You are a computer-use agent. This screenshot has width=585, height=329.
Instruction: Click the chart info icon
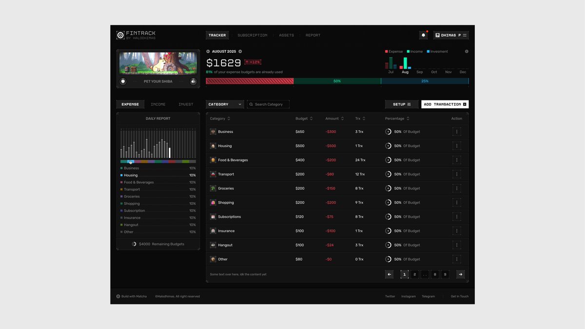click(467, 51)
